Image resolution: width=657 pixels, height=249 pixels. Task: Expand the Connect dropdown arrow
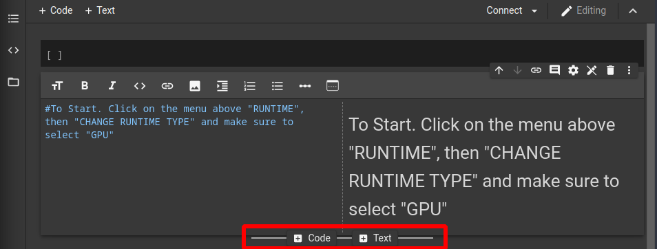pos(534,11)
